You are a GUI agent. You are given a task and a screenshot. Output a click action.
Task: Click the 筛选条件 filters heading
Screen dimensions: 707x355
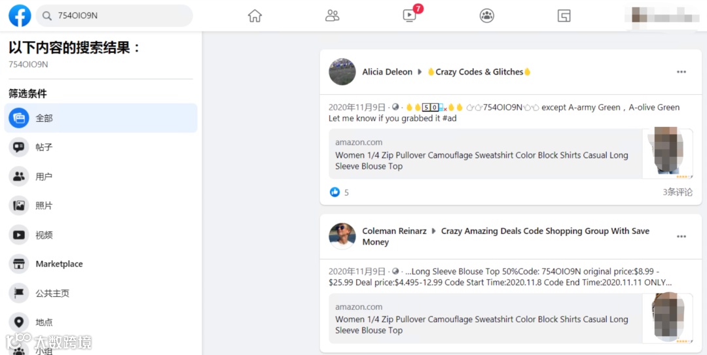click(27, 93)
